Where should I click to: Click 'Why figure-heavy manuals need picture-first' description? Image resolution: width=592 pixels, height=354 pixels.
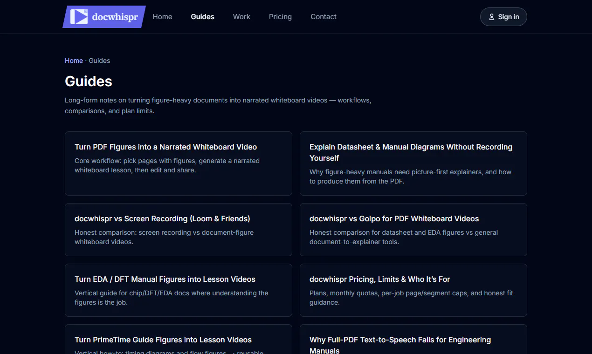coord(411,177)
